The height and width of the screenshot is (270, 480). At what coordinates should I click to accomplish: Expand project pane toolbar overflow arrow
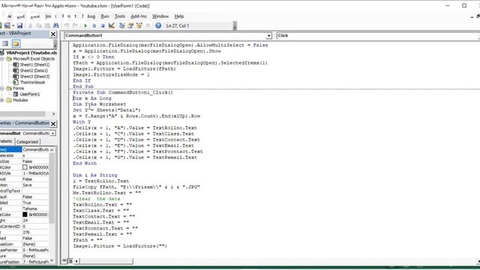tap(55, 43)
